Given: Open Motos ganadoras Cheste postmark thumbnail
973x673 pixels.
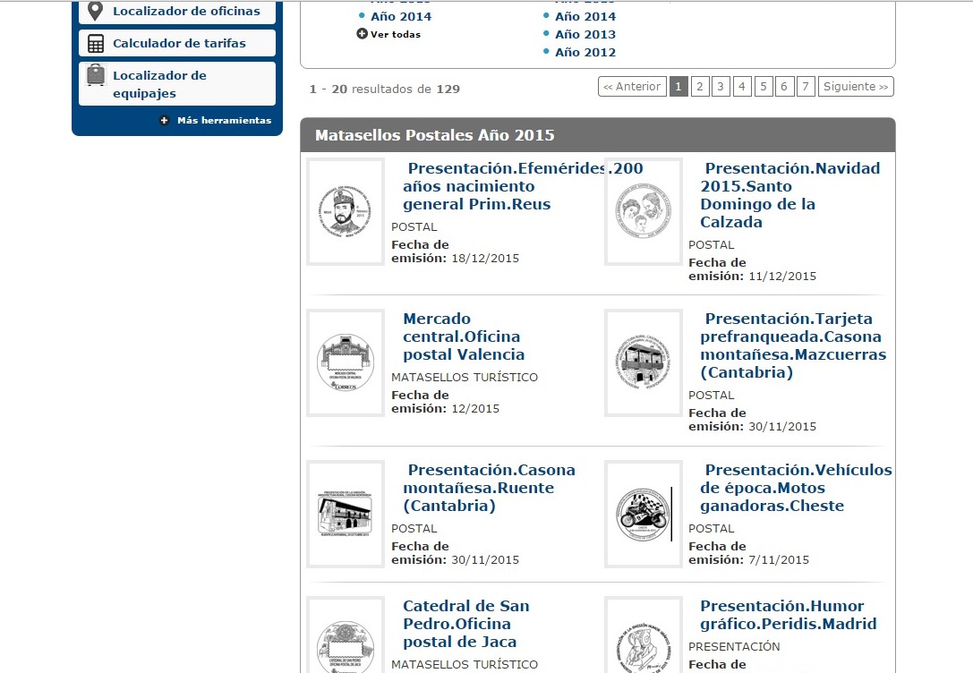Looking at the screenshot, I should (643, 514).
